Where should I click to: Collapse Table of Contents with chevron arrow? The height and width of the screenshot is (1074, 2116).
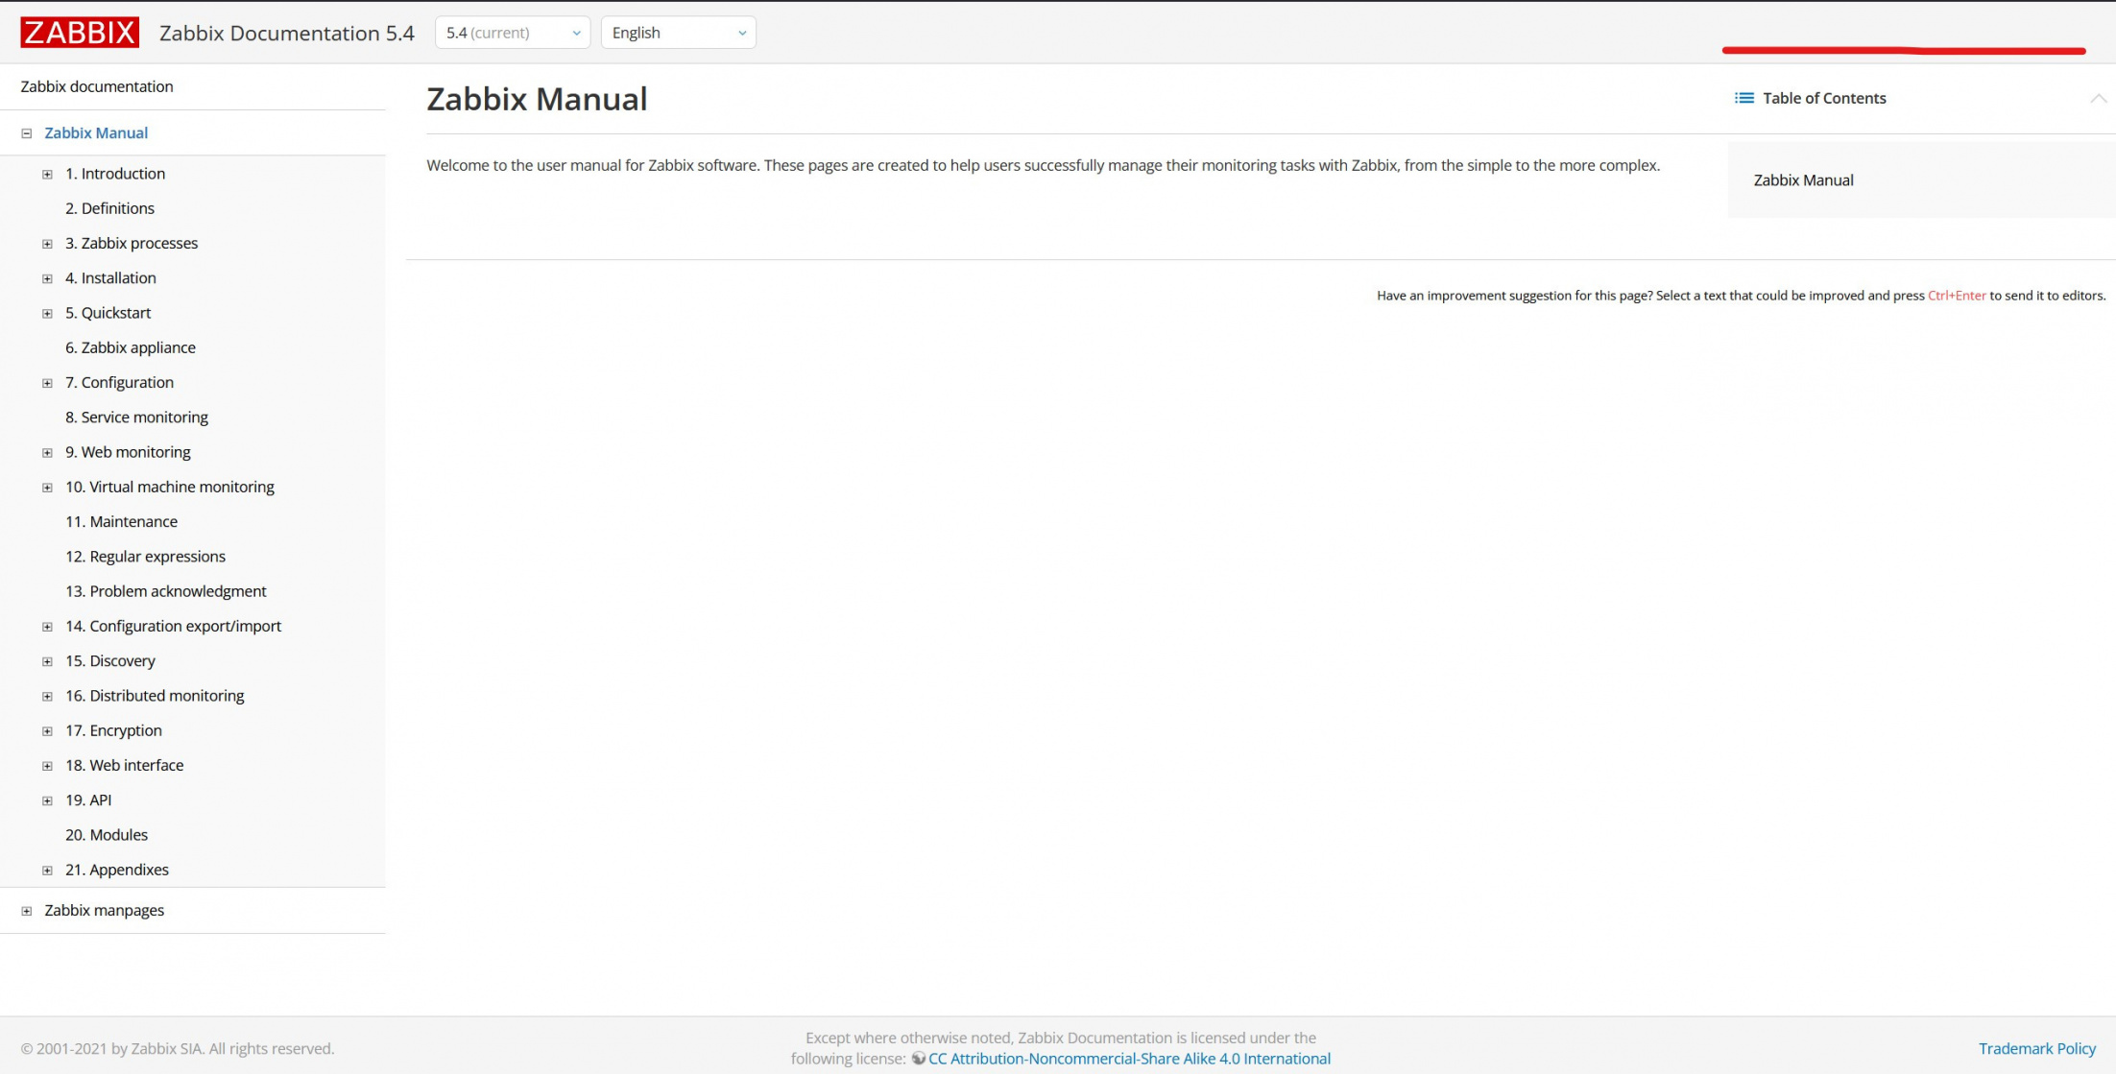[2098, 98]
